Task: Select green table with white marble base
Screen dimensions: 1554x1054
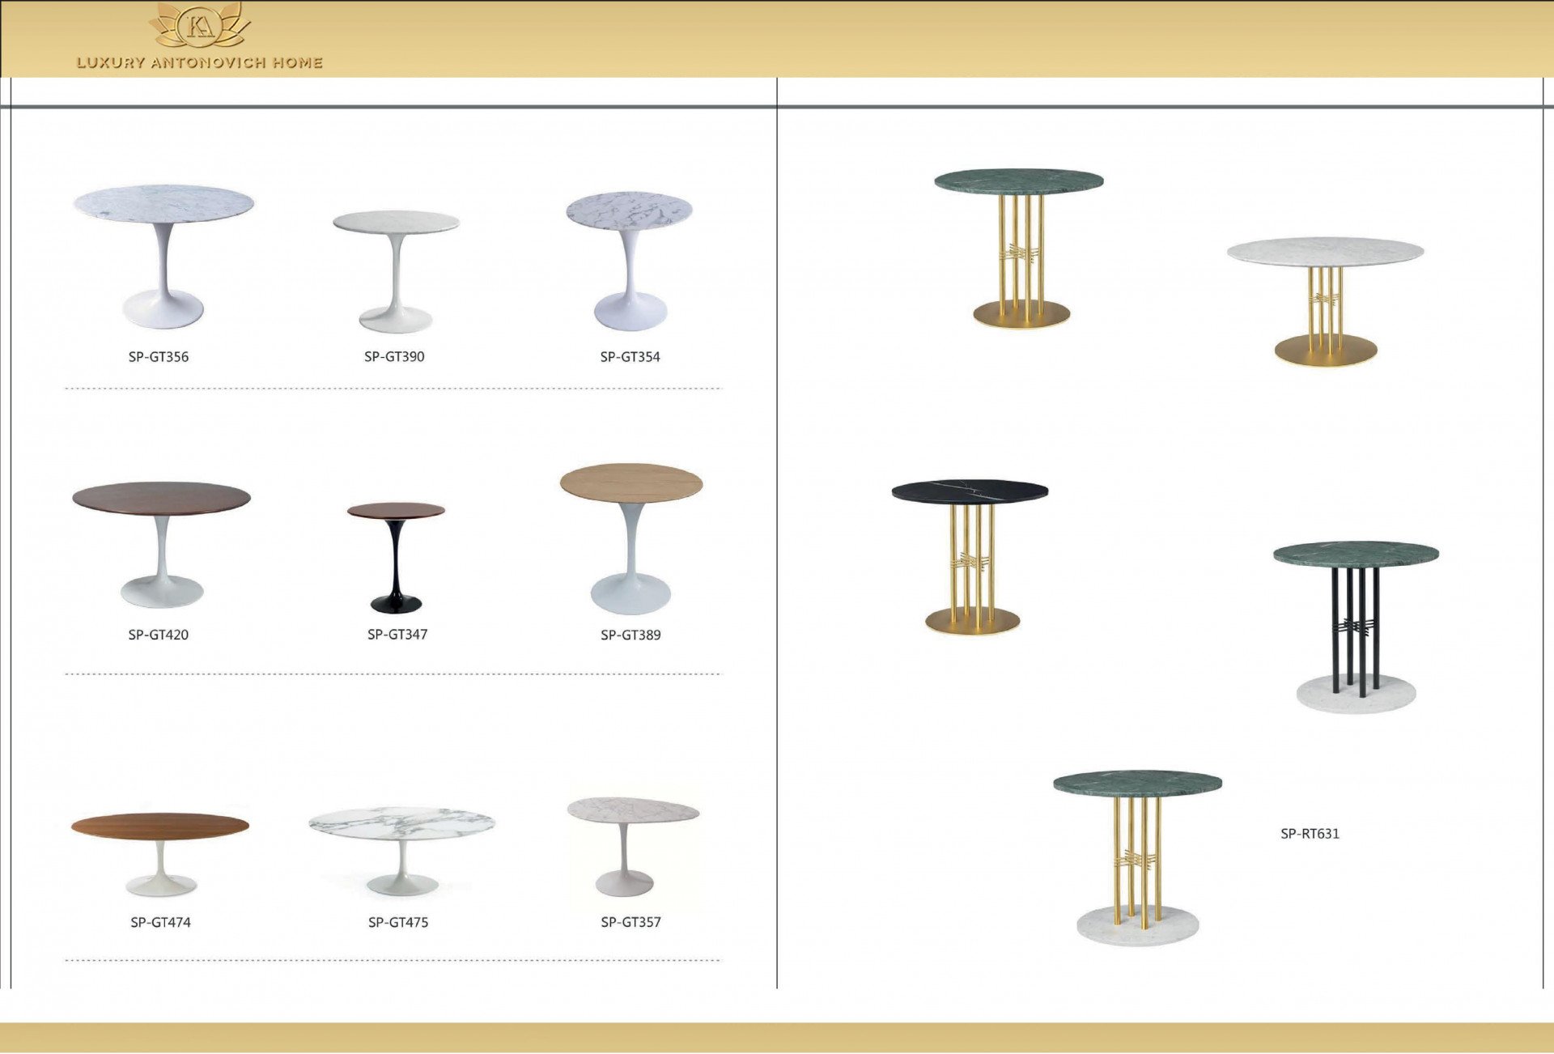Action: (1137, 856)
